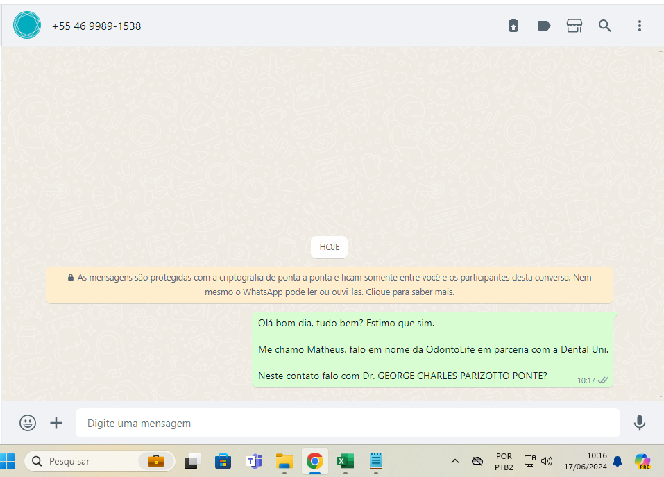Switch to Excel on the taskbar
This screenshot has height=477, width=664.
(x=345, y=461)
